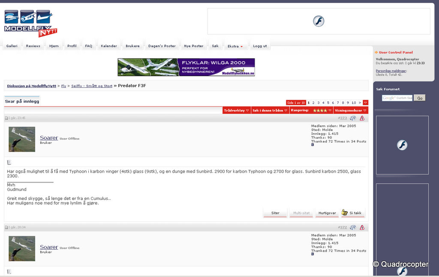Click the scales reputation icon on post #372
The width and height of the screenshot is (439, 277).
pyautogui.click(x=353, y=227)
